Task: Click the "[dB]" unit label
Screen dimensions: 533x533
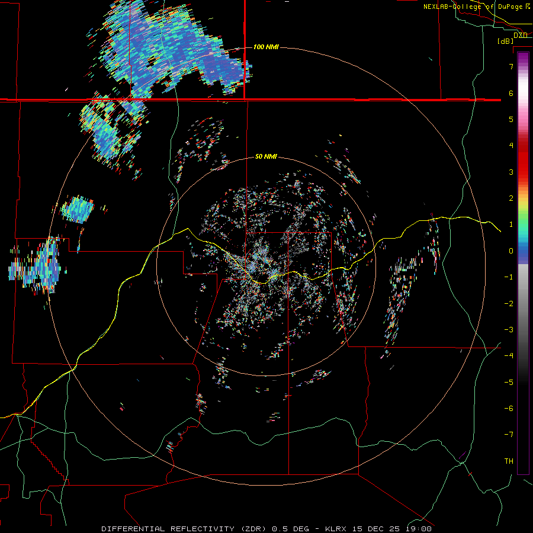Action: tap(506, 41)
